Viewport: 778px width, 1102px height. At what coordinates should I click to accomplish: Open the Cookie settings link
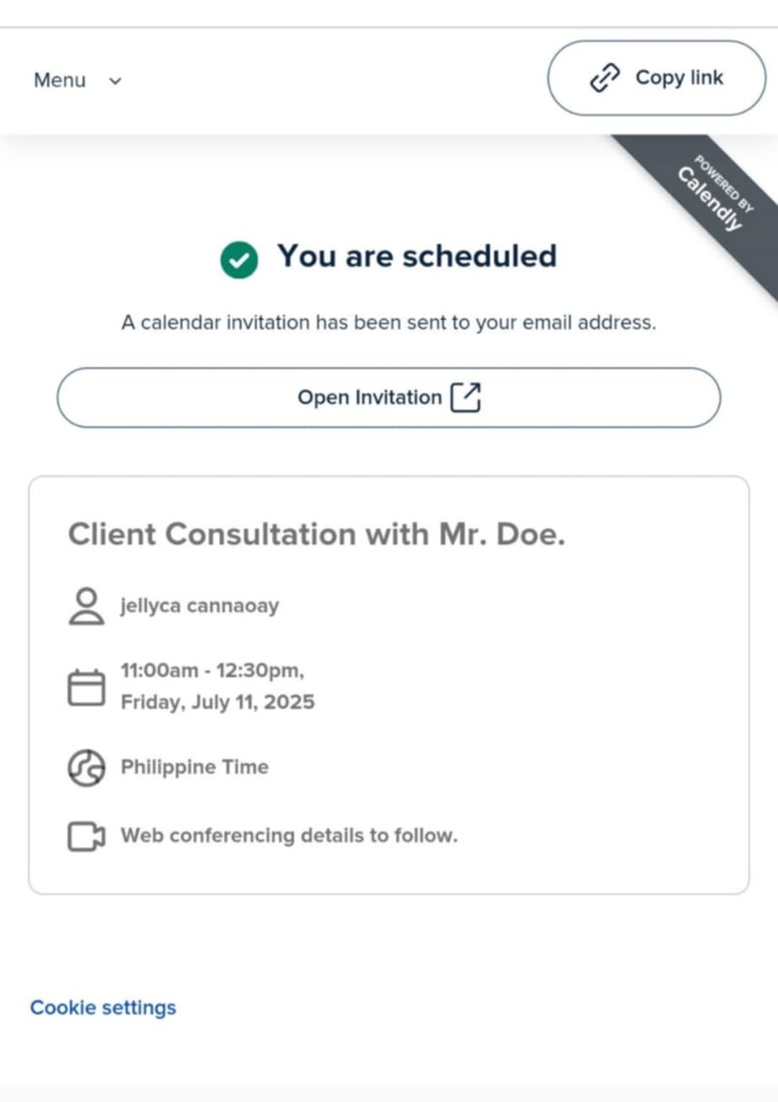tap(103, 1007)
